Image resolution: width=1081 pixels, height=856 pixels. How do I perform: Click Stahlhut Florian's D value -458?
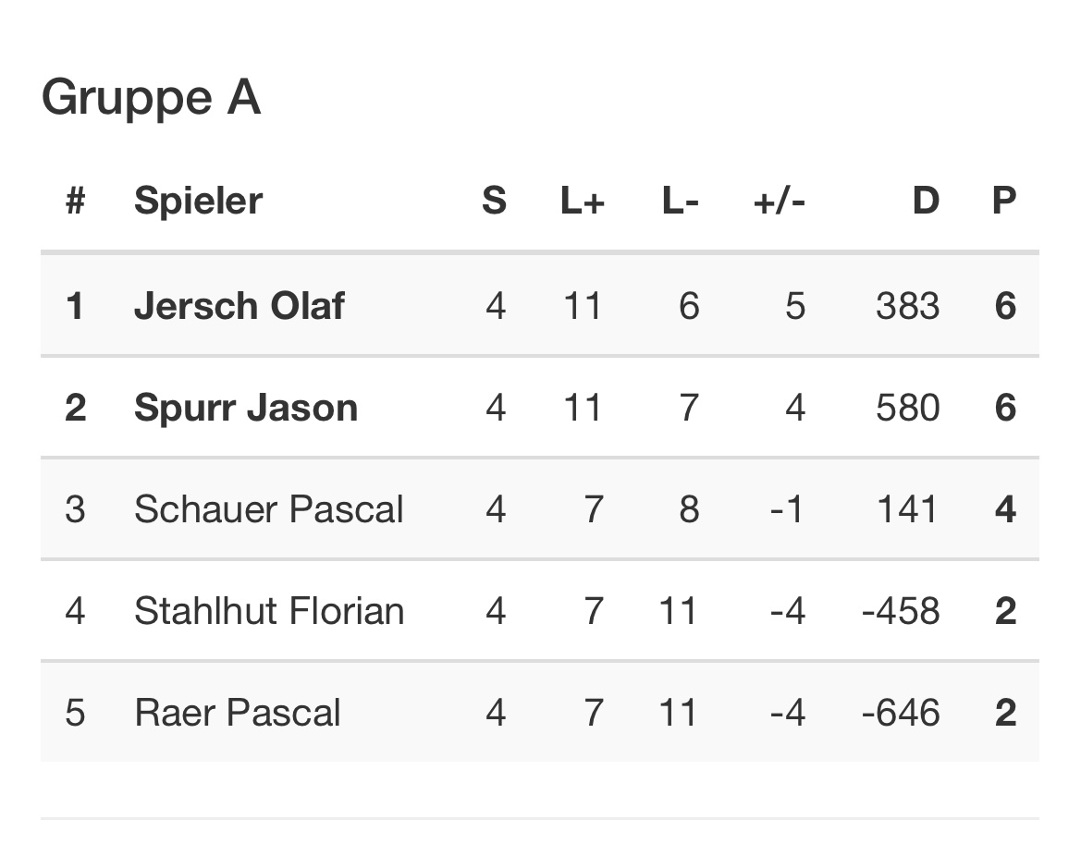coord(900,611)
